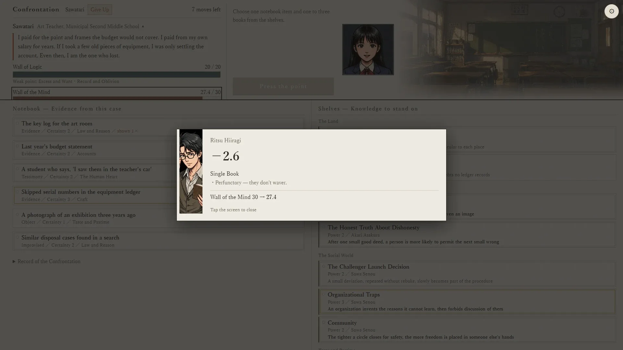Select 'Skipped serial numbers in the equipment ledger'
This screenshot has width=623, height=350.
click(x=158, y=195)
